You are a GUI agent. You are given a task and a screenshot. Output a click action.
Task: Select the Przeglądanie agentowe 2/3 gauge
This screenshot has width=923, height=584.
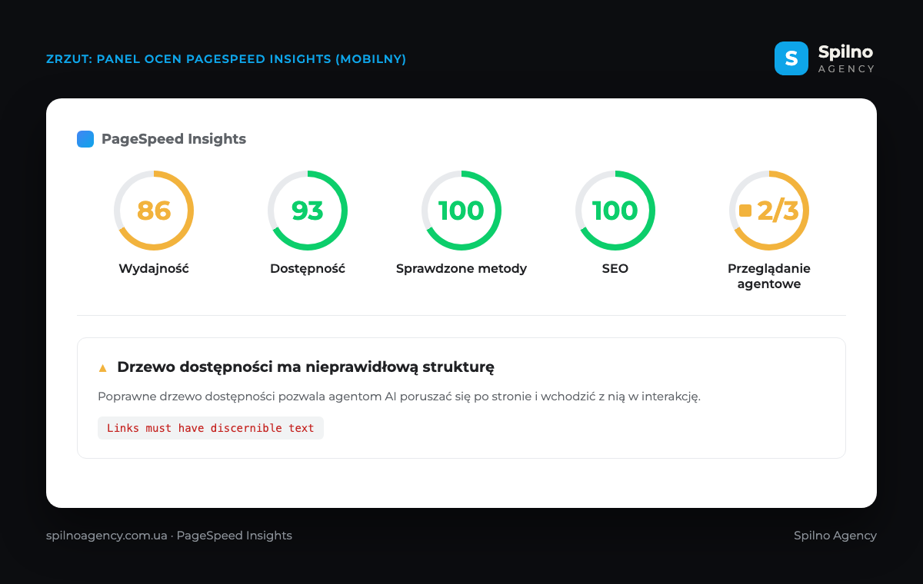pos(769,211)
